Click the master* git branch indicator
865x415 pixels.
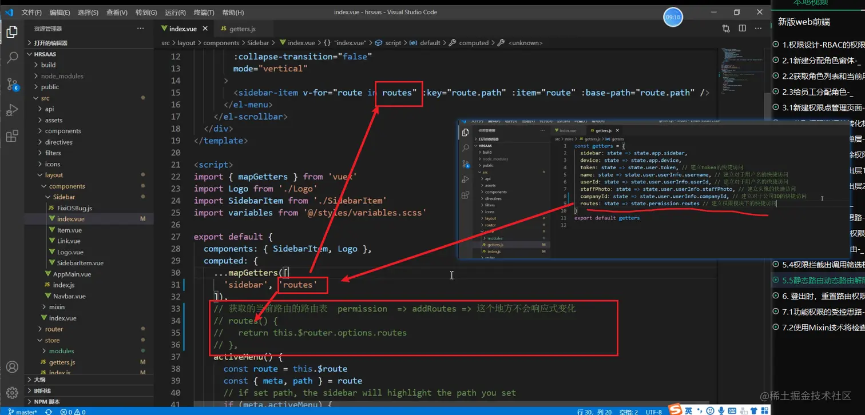(x=23, y=412)
